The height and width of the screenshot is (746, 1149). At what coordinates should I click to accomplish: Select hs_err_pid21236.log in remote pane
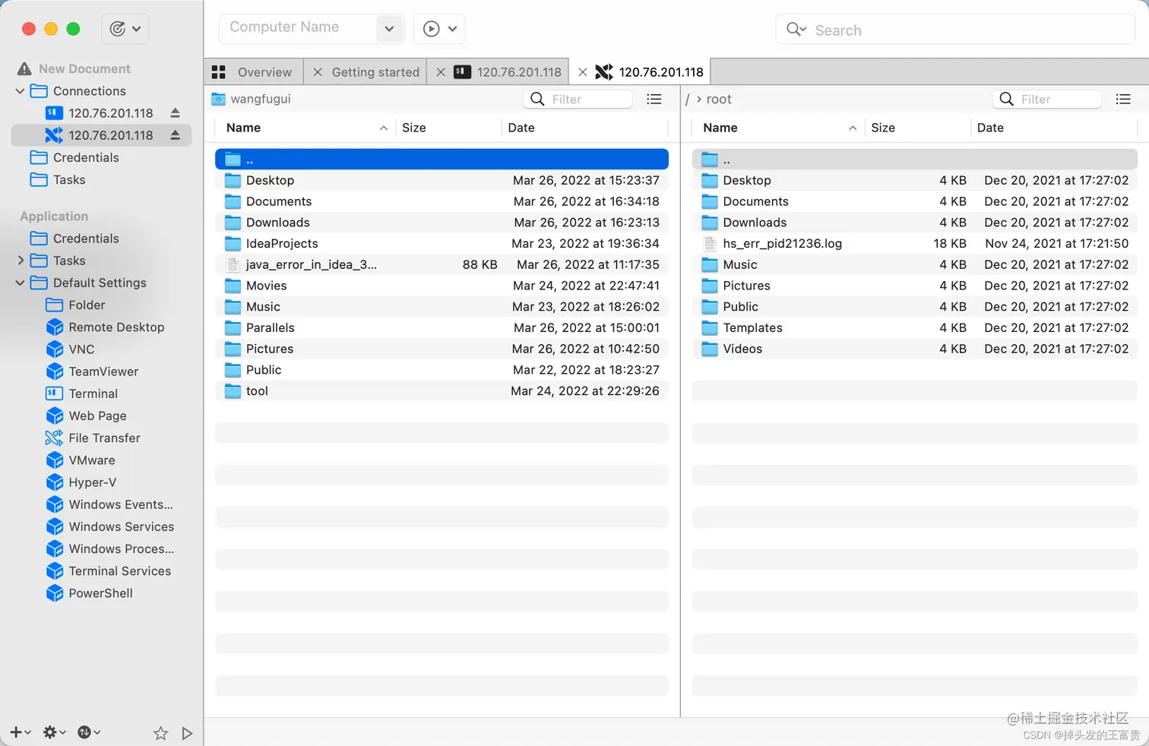(914, 244)
